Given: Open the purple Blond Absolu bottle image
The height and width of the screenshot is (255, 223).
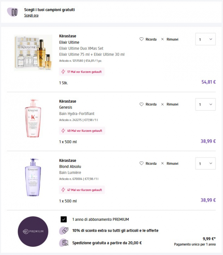Looking at the screenshot, I should pos(33,177).
